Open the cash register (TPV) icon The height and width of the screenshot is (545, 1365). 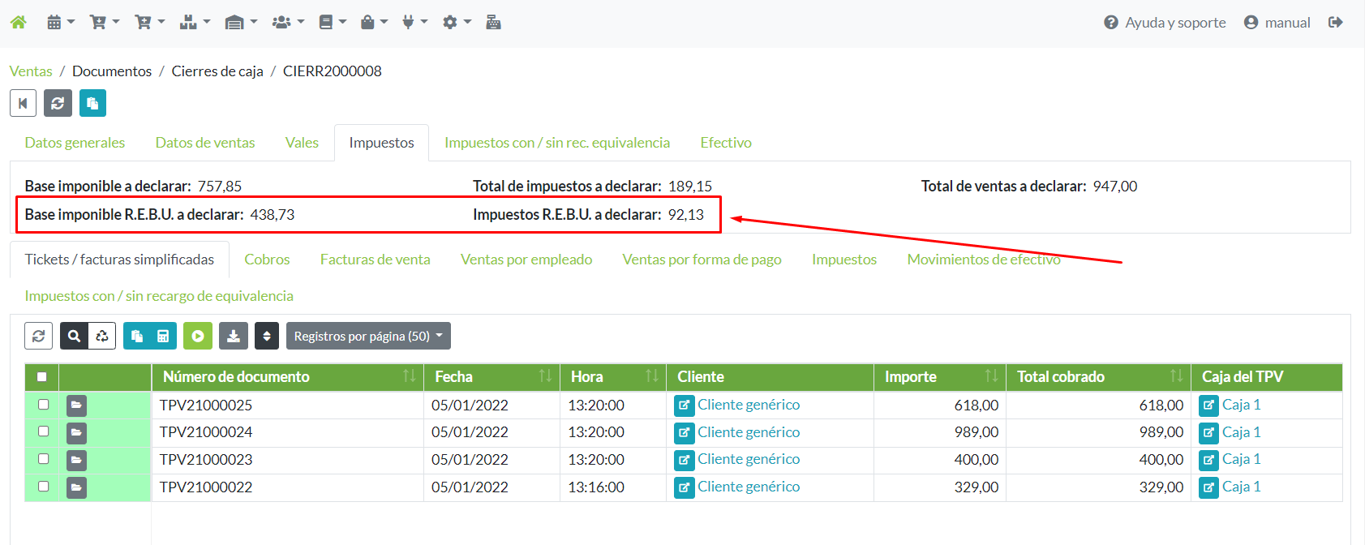(x=493, y=23)
